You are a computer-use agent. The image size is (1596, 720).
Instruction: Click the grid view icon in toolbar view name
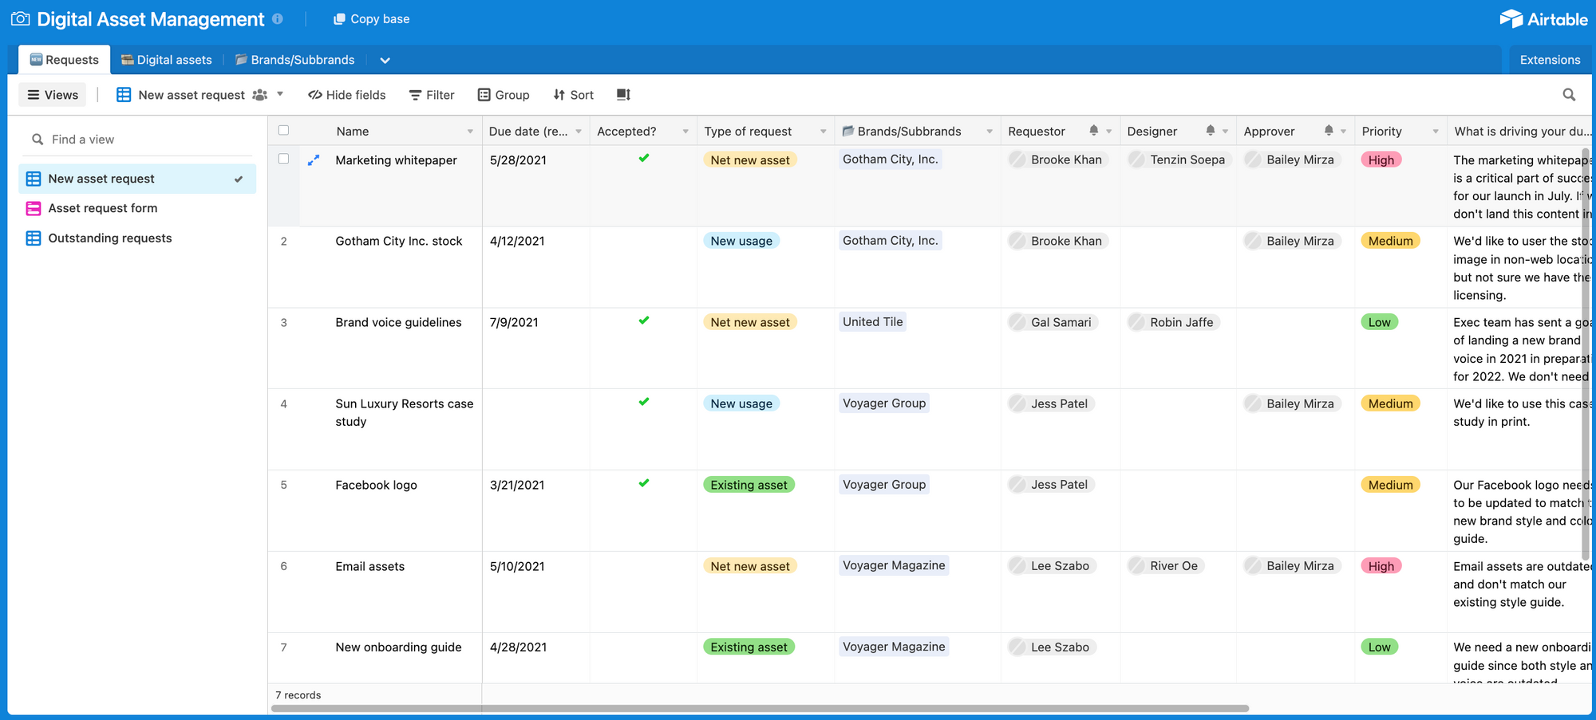[124, 95]
